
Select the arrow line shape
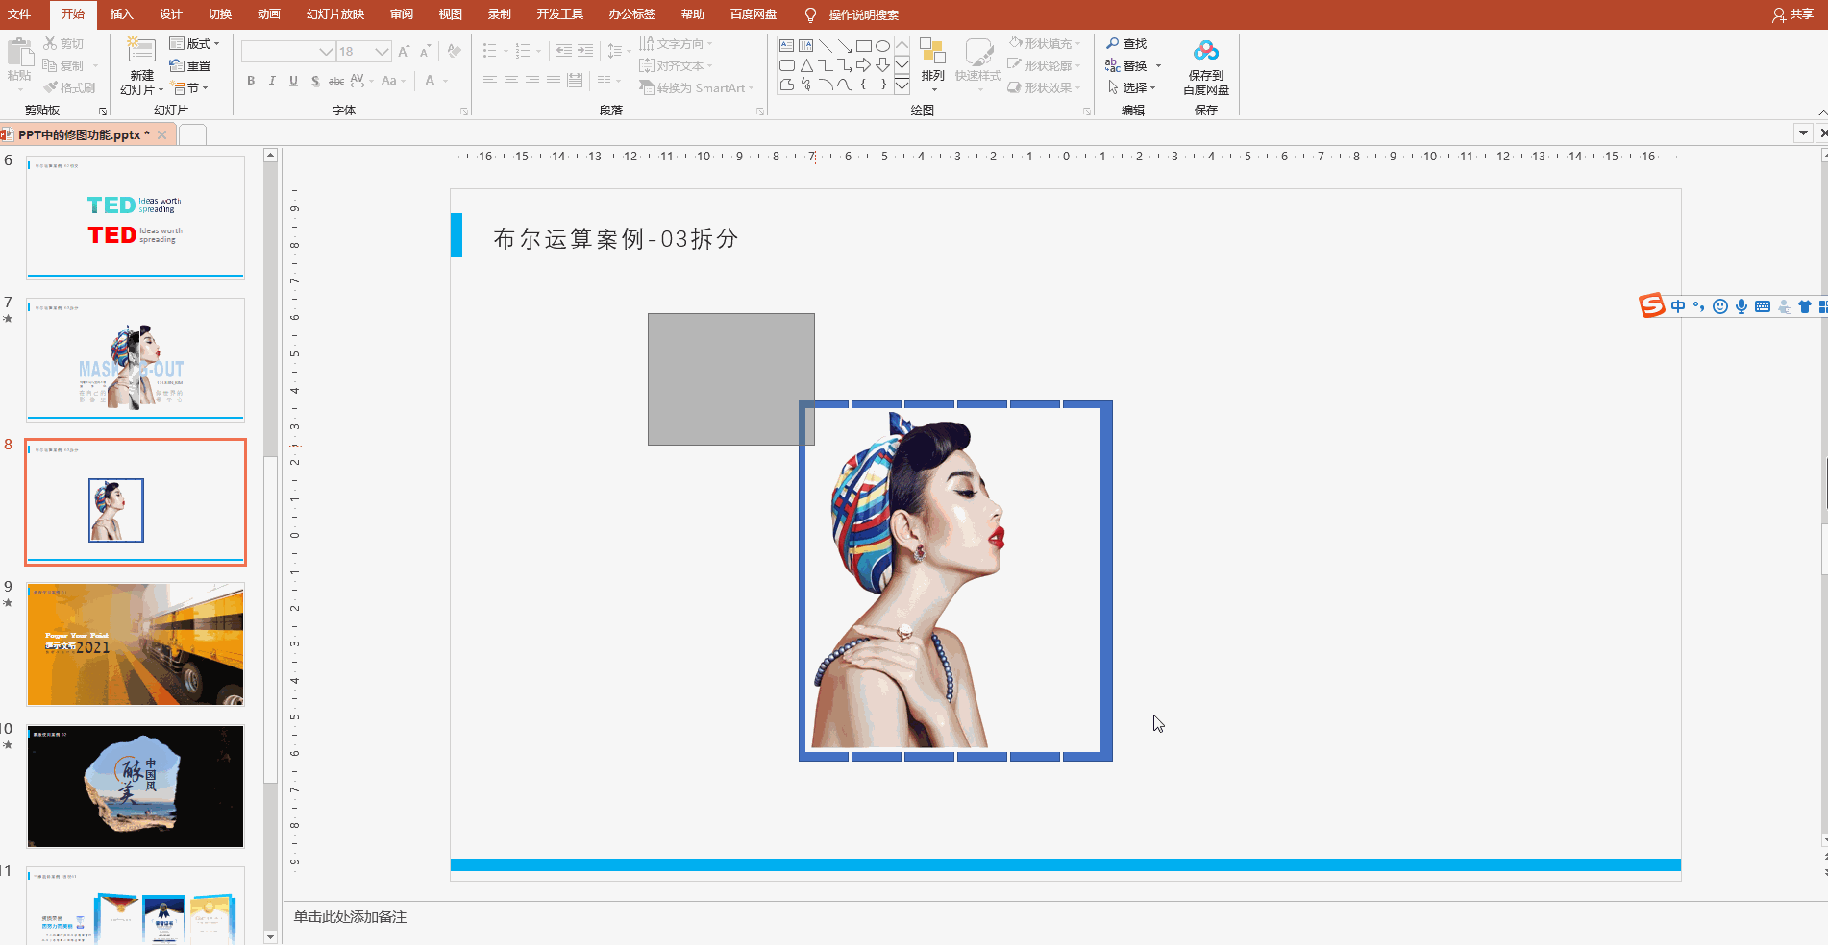pyautogui.click(x=844, y=46)
